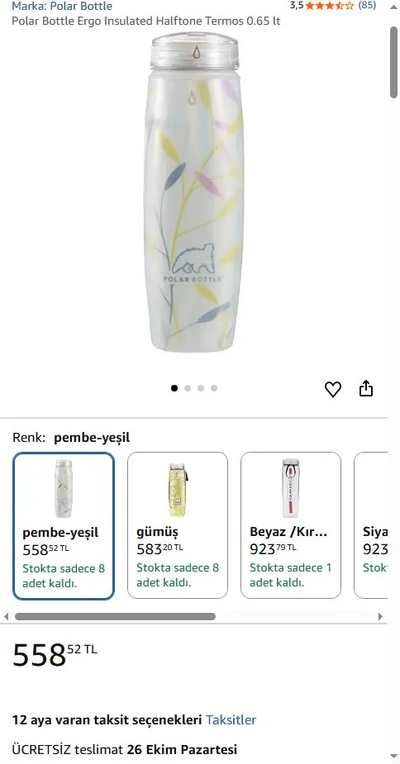Viewport: 400px width, 764px height.
Task: Choose the gümüş color variant
Action: (x=178, y=525)
